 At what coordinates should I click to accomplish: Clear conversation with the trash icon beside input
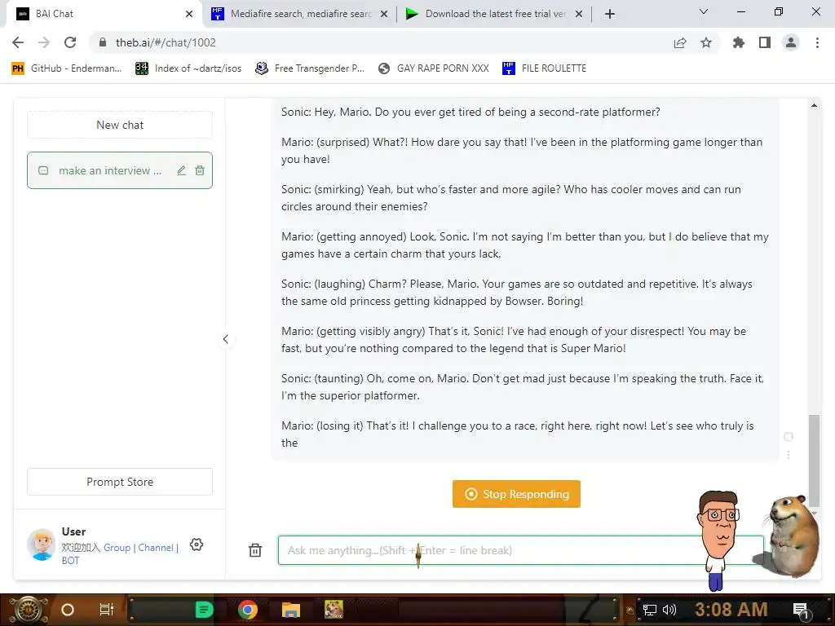(255, 550)
